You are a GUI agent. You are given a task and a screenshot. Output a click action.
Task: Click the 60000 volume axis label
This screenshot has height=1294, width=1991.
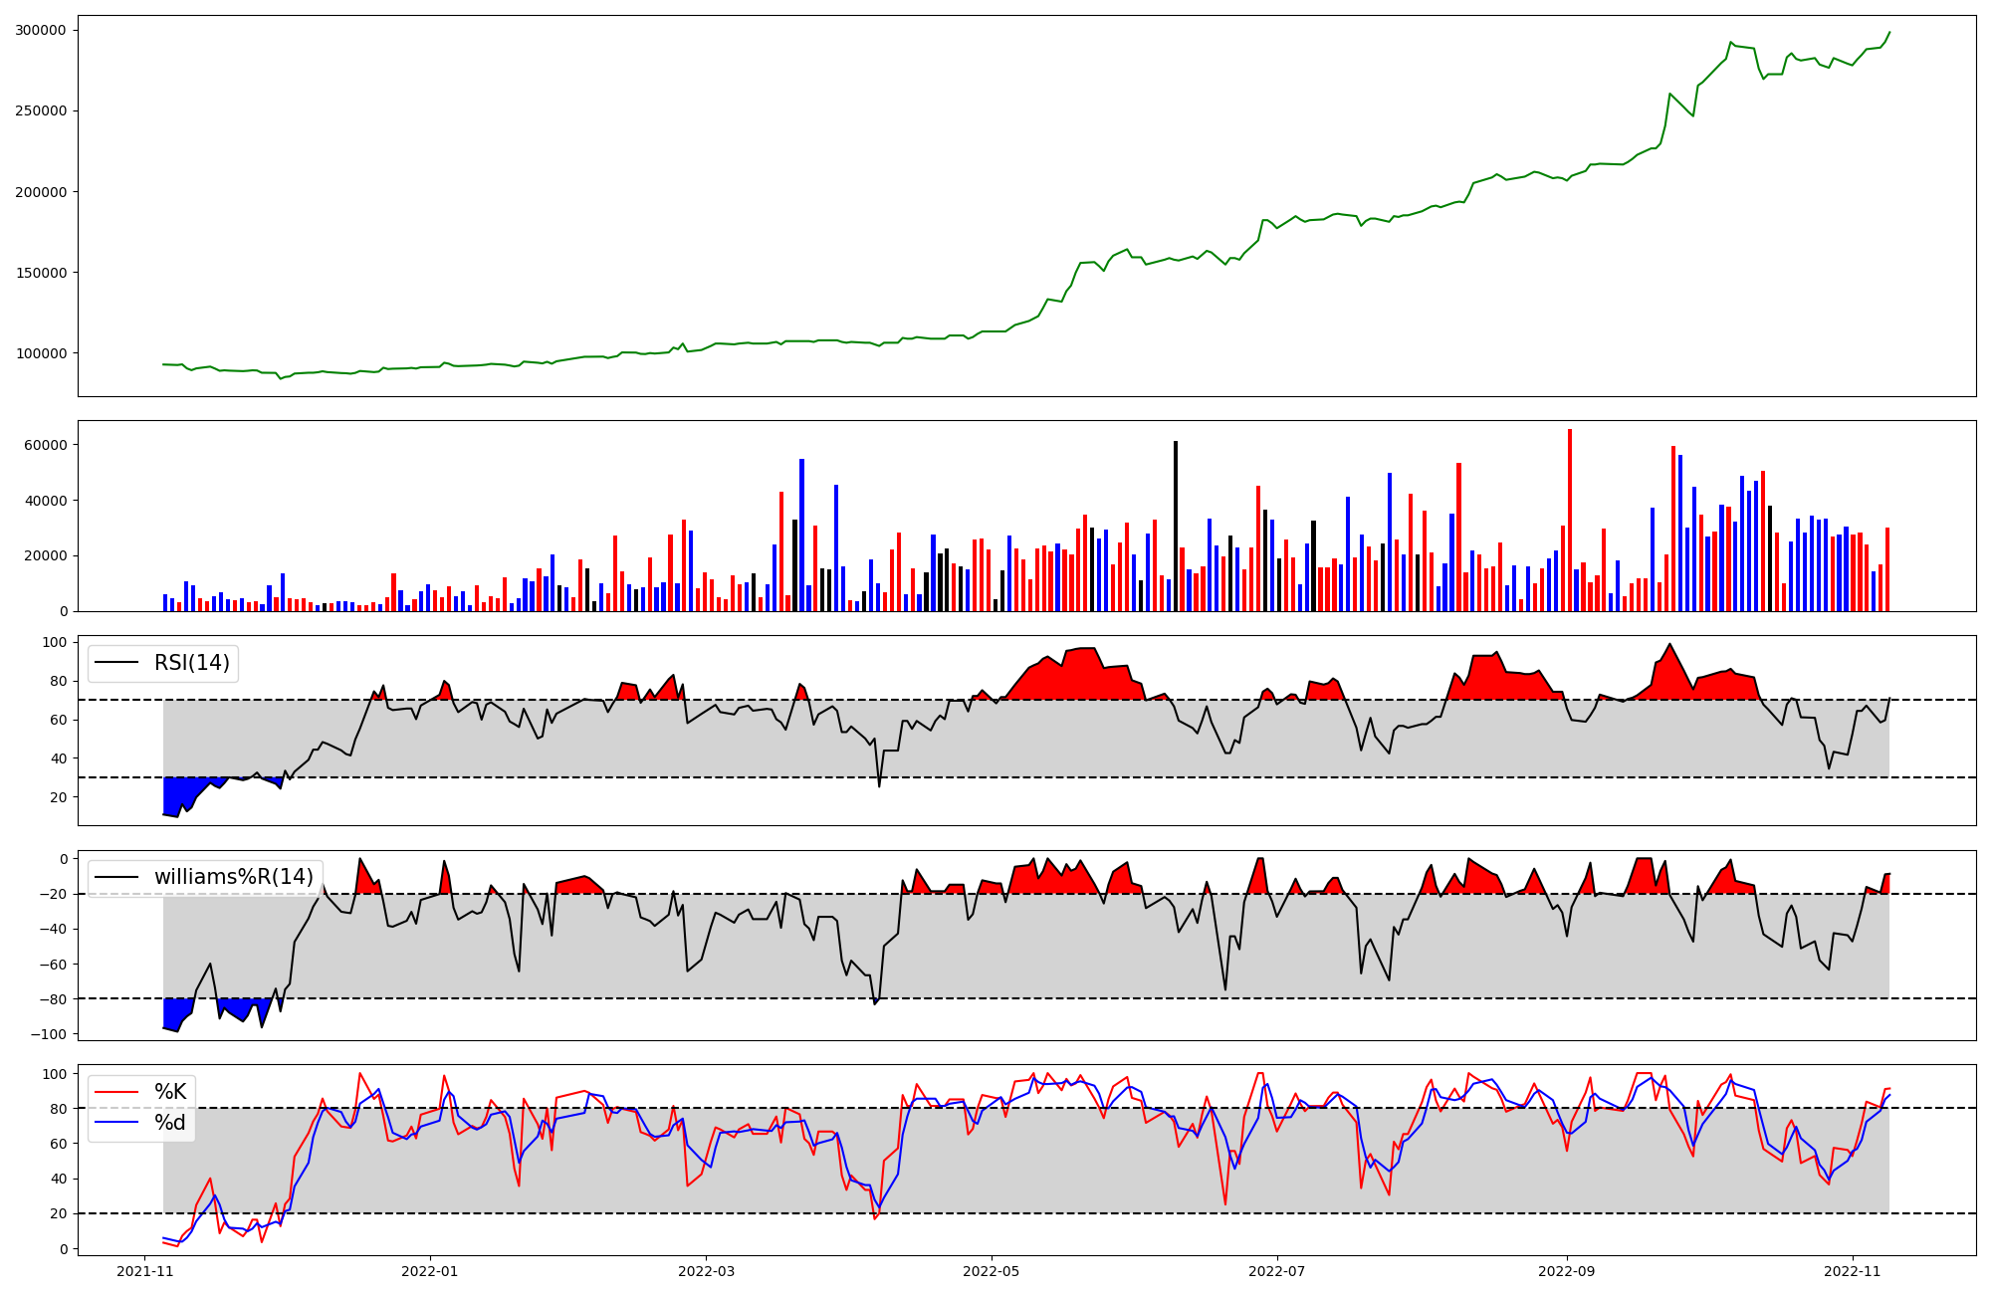[x=45, y=445]
